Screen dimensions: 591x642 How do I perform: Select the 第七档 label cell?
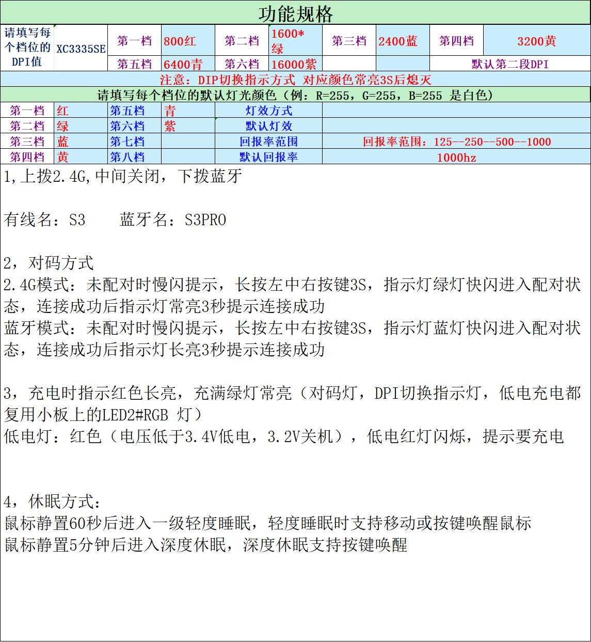[134, 141]
